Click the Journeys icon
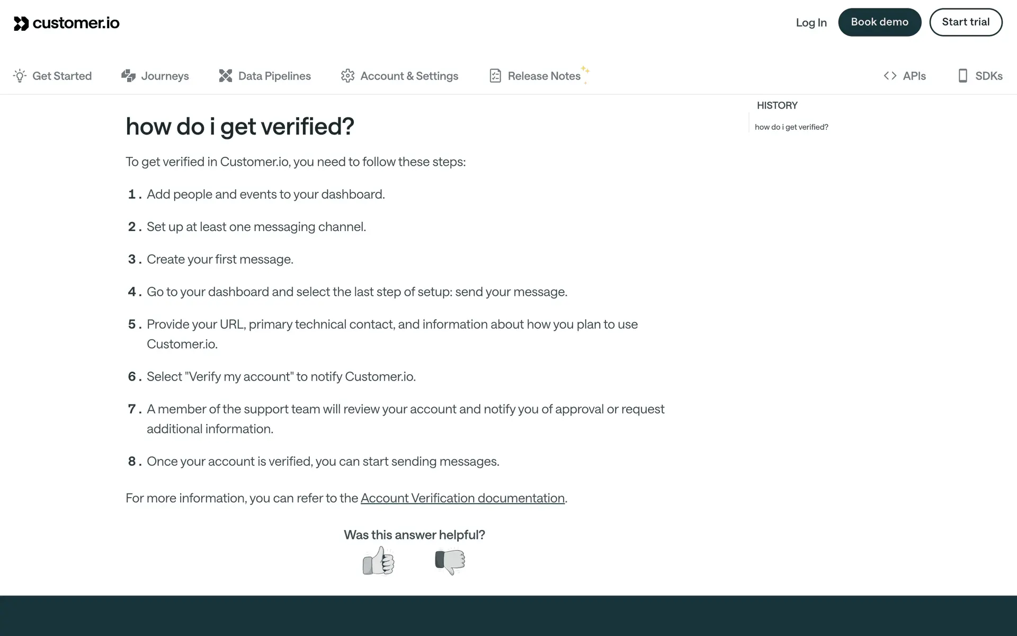The width and height of the screenshot is (1017, 636). pyautogui.click(x=128, y=76)
